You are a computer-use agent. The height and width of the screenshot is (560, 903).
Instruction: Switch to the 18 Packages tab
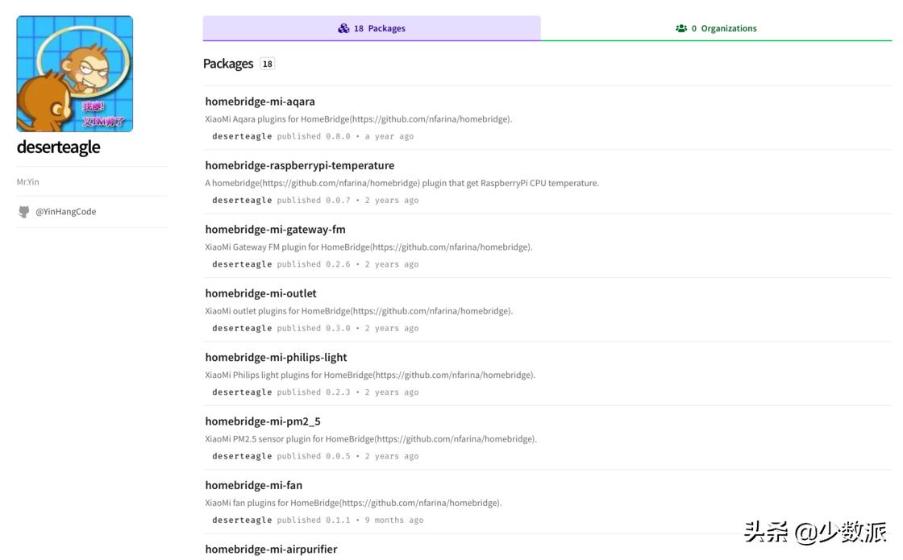coord(372,28)
